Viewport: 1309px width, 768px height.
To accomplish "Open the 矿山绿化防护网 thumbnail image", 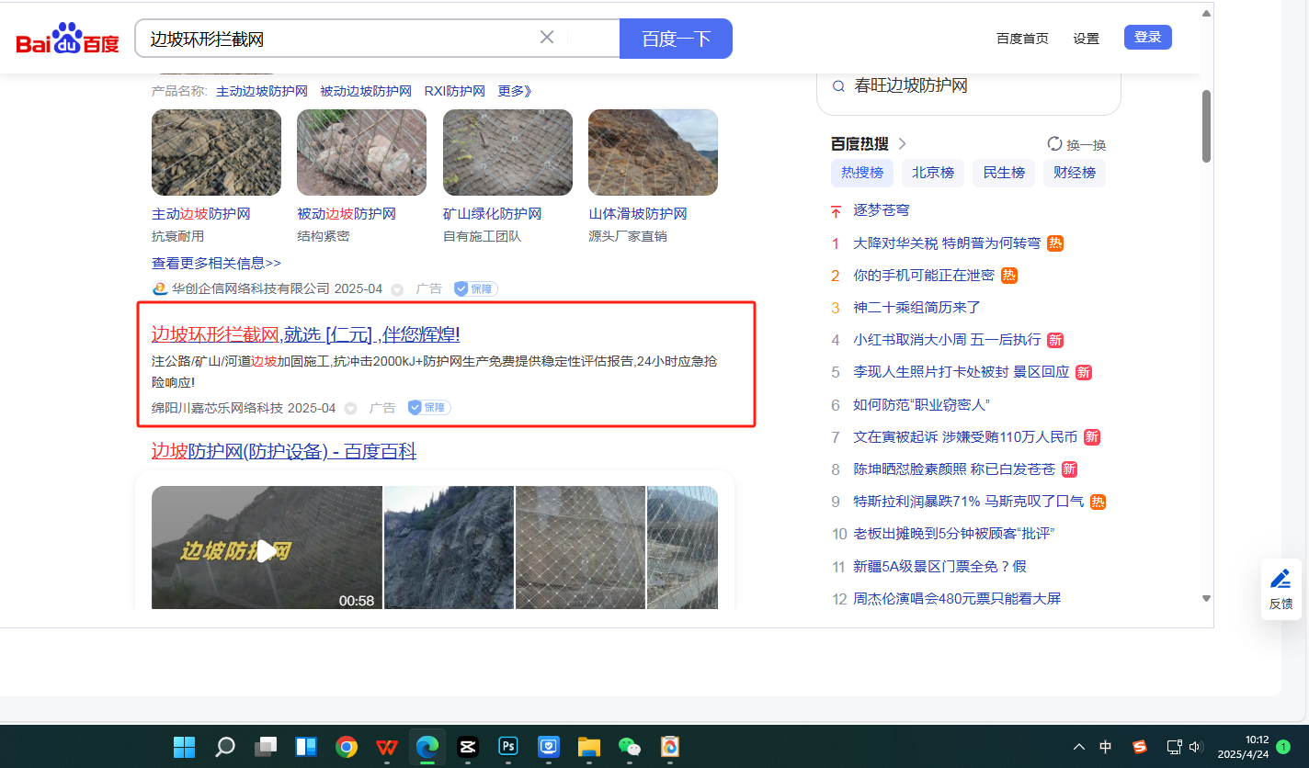I will point(507,152).
